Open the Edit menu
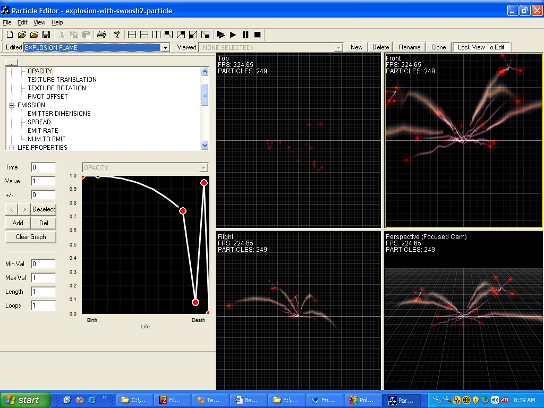544x408 pixels. [22, 22]
